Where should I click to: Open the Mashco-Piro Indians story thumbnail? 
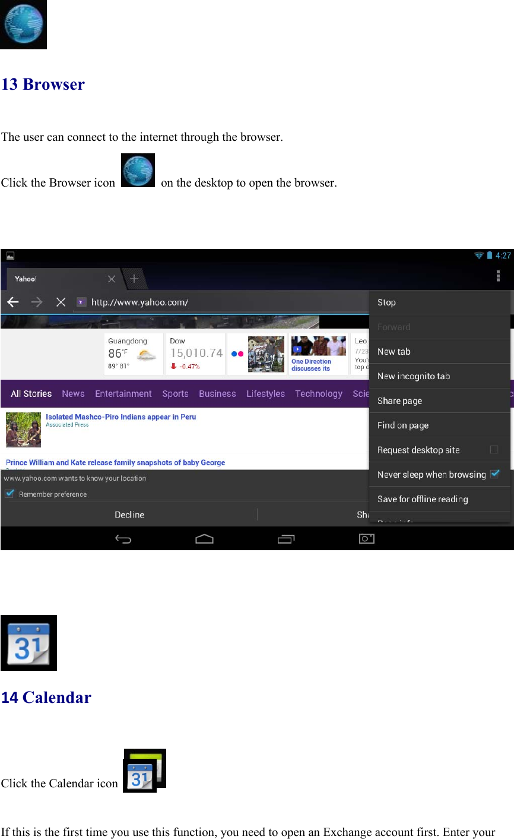[24, 430]
